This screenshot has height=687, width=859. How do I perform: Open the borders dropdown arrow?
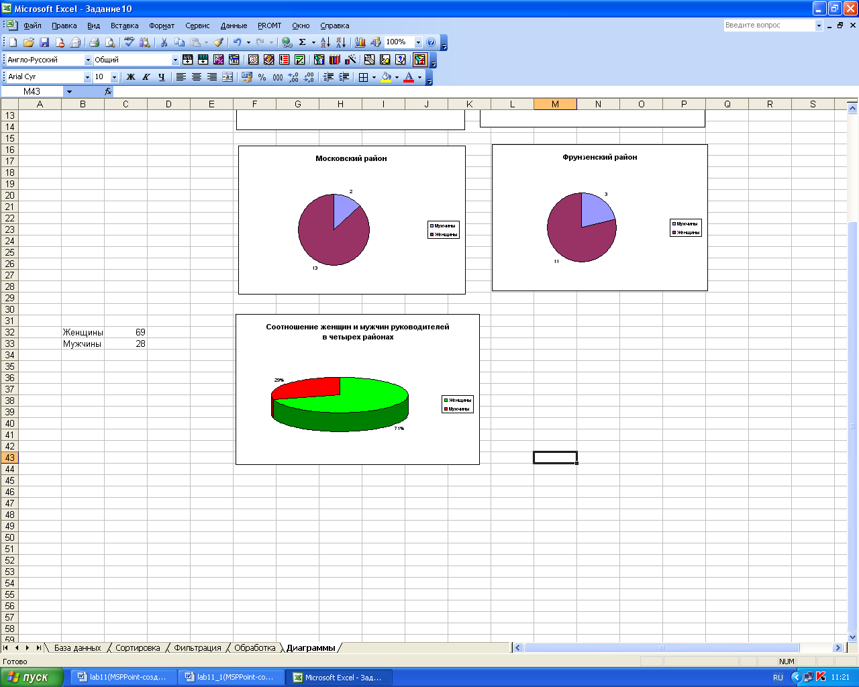pos(374,77)
